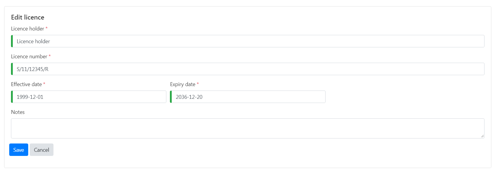Image resolution: width=494 pixels, height=171 pixels.
Task: Click the Effective date label
Action: pyautogui.click(x=26, y=84)
